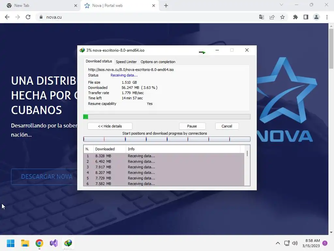This screenshot has height=251, width=334.
Task: Switch to the New Tab tab
Action: 40,6
